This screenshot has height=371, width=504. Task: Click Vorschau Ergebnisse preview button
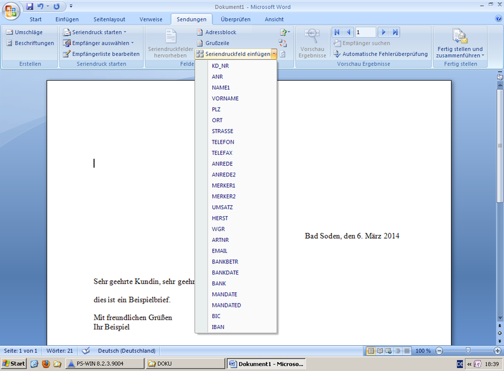point(312,43)
